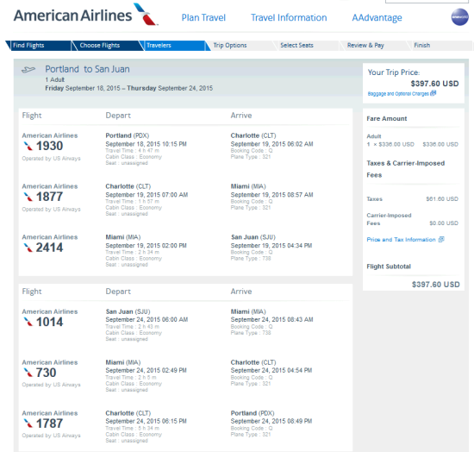Open the Baggage and Optional Charges link
This screenshot has width=474, height=452.
[398, 94]
